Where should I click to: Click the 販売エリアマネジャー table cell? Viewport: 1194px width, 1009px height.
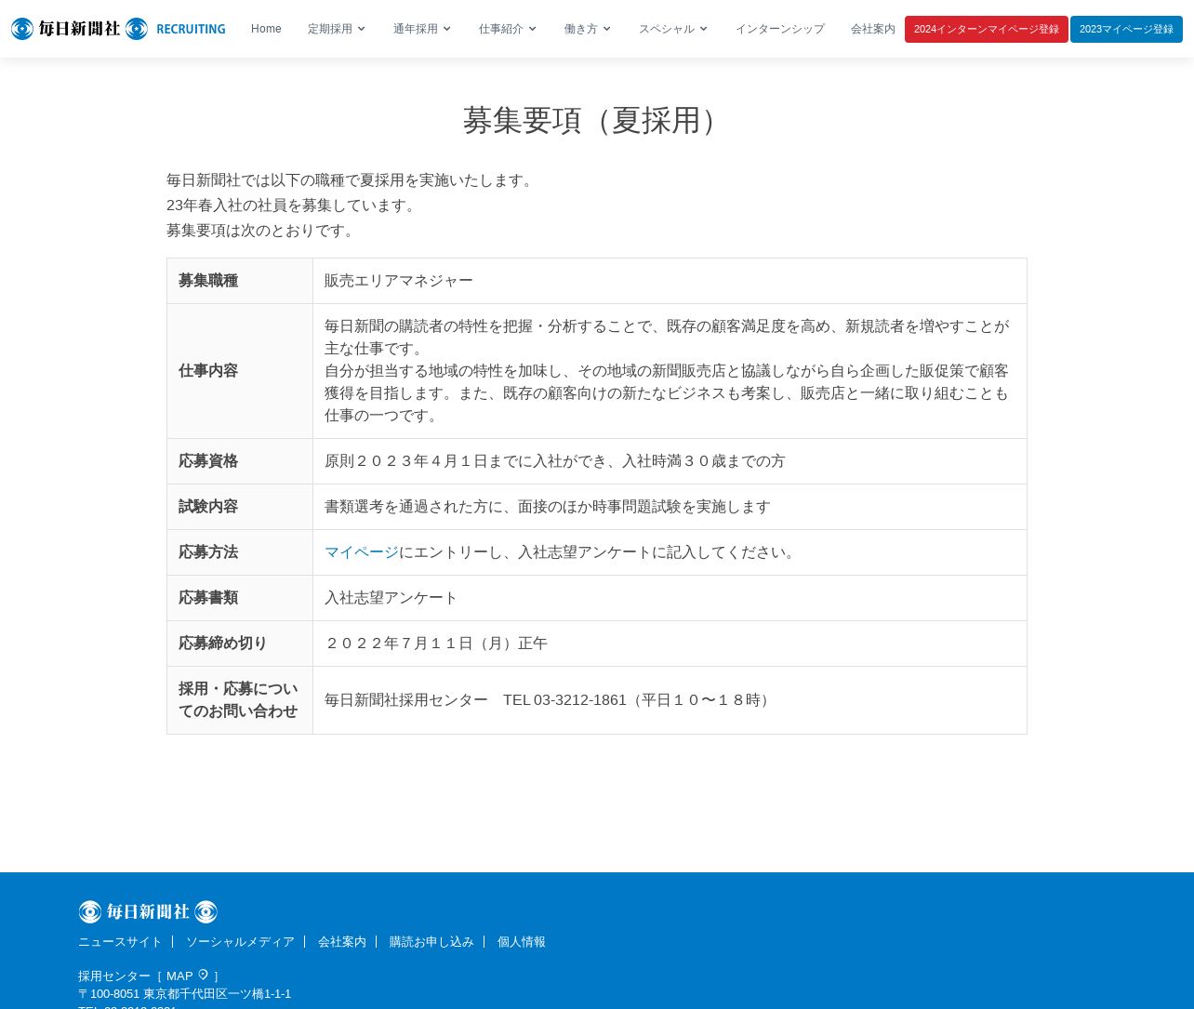tap(670, 281)
